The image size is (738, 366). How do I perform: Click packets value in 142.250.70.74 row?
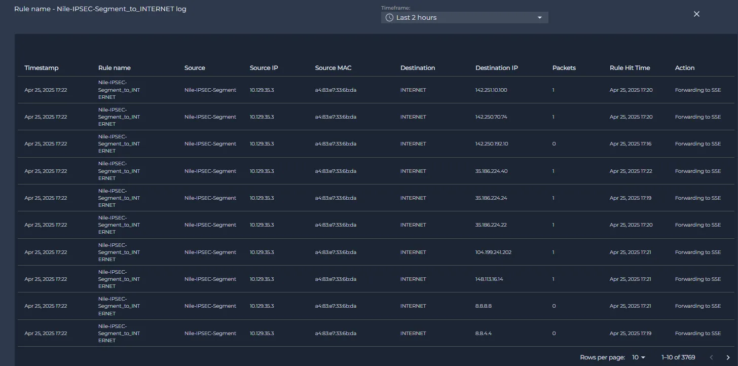(x=553, y=117)
